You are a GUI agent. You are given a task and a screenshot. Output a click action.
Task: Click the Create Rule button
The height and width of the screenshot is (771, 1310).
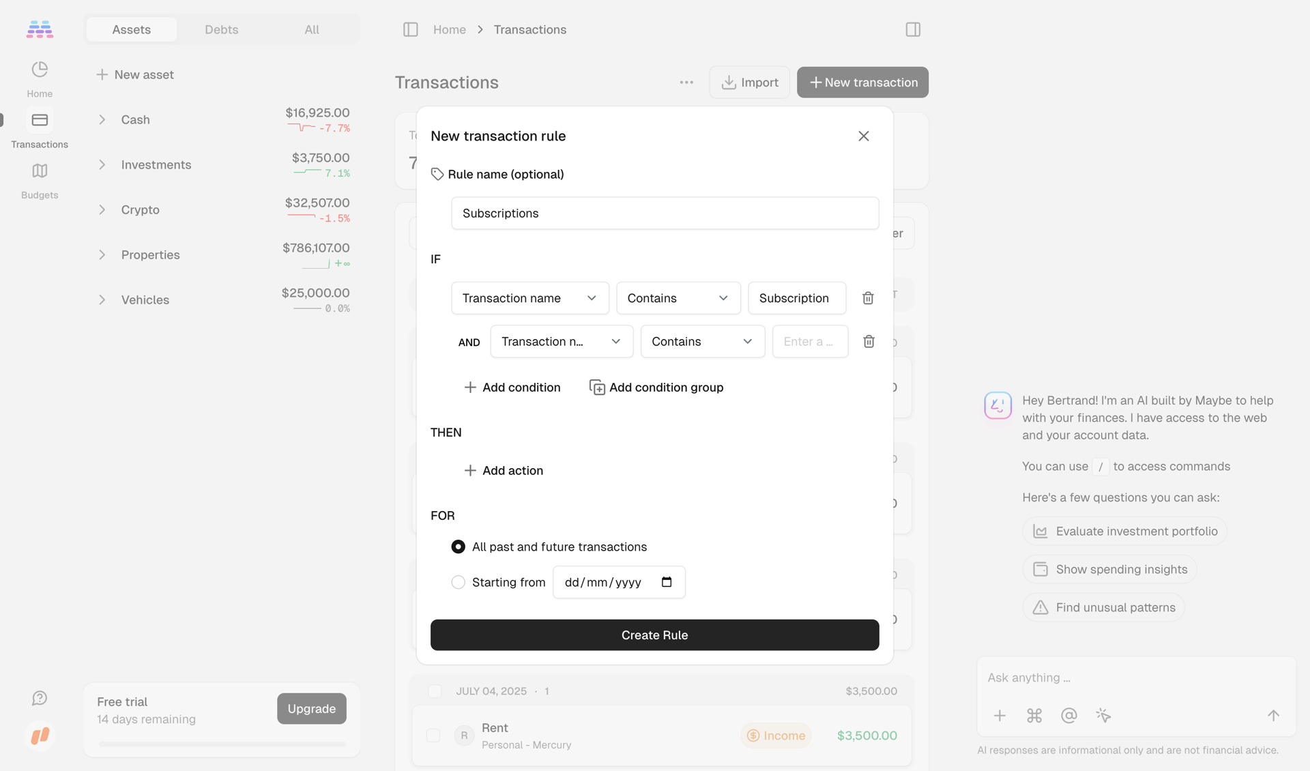[654, 635]
